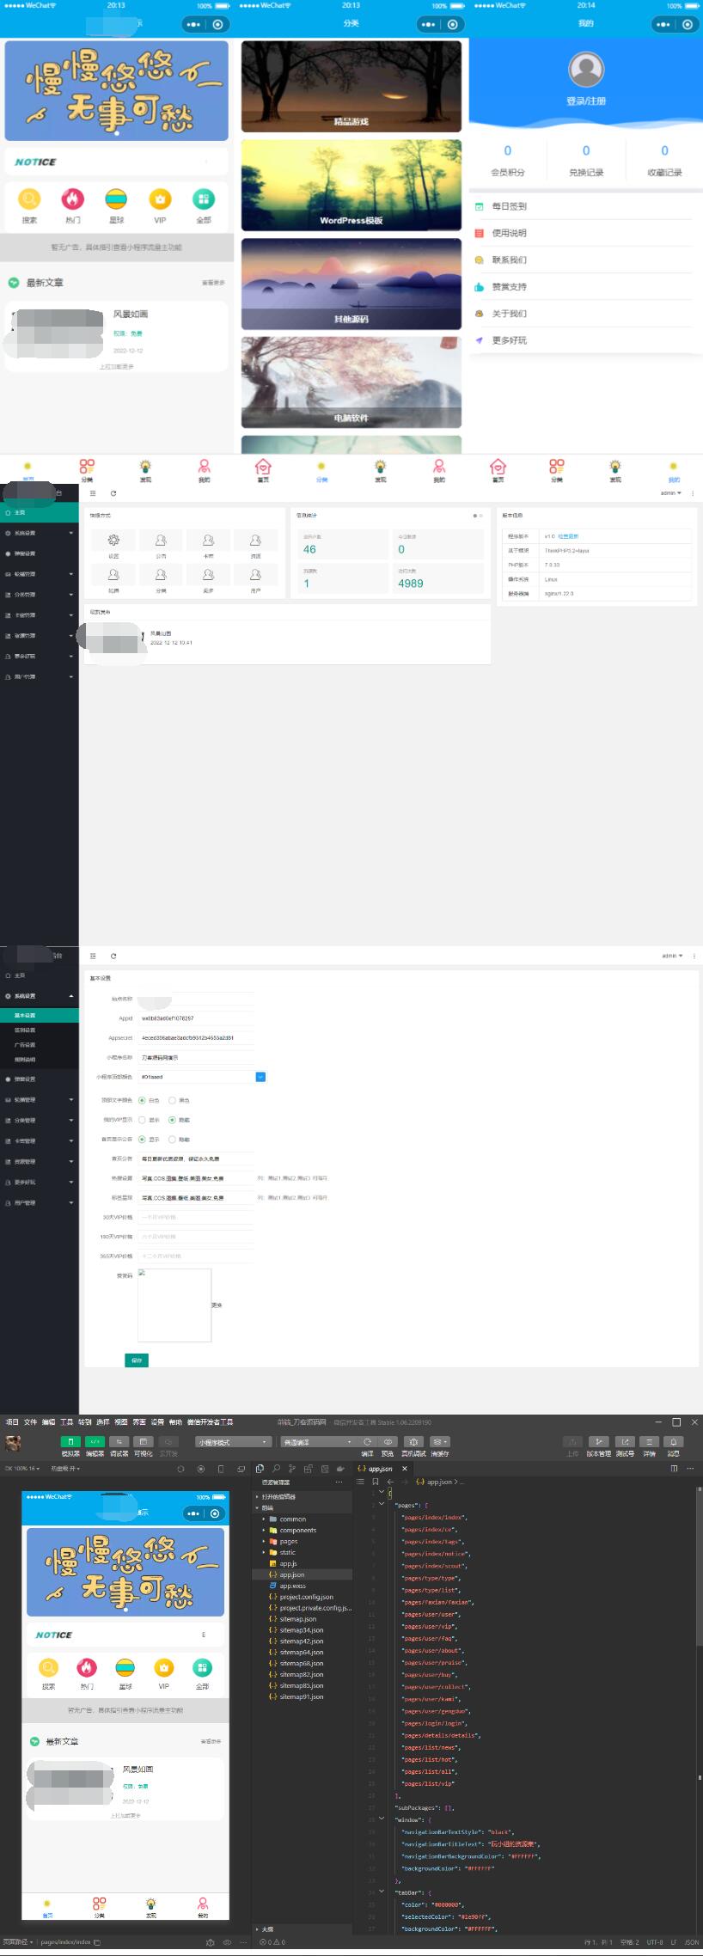Tap the 登录/注册 avatar icon

click(x=586, y=69)
